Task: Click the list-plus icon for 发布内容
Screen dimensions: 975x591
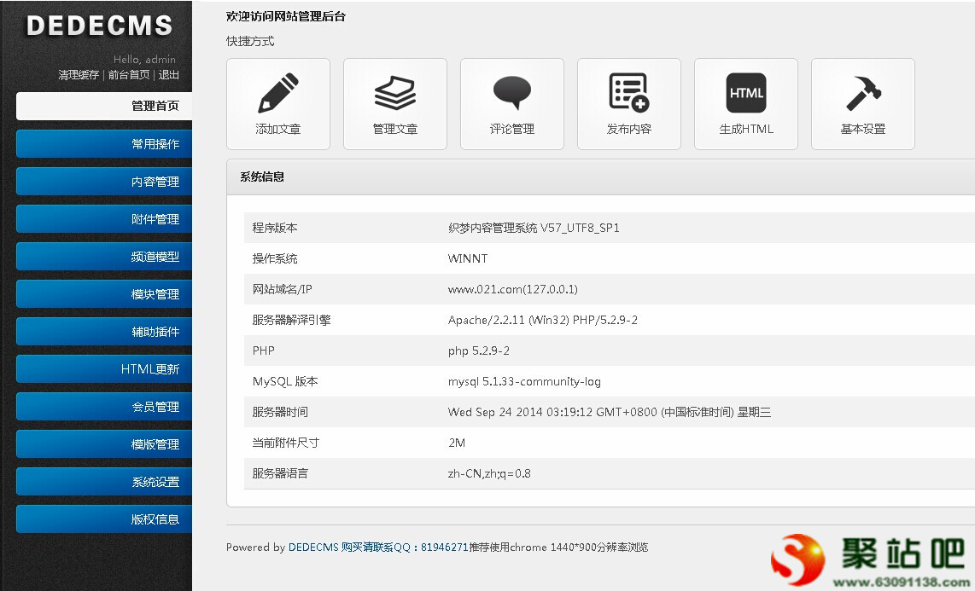Action: click(628, 93)
